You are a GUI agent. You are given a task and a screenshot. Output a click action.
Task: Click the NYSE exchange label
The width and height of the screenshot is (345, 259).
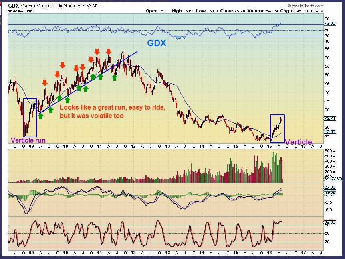click(x=92, y=6)
